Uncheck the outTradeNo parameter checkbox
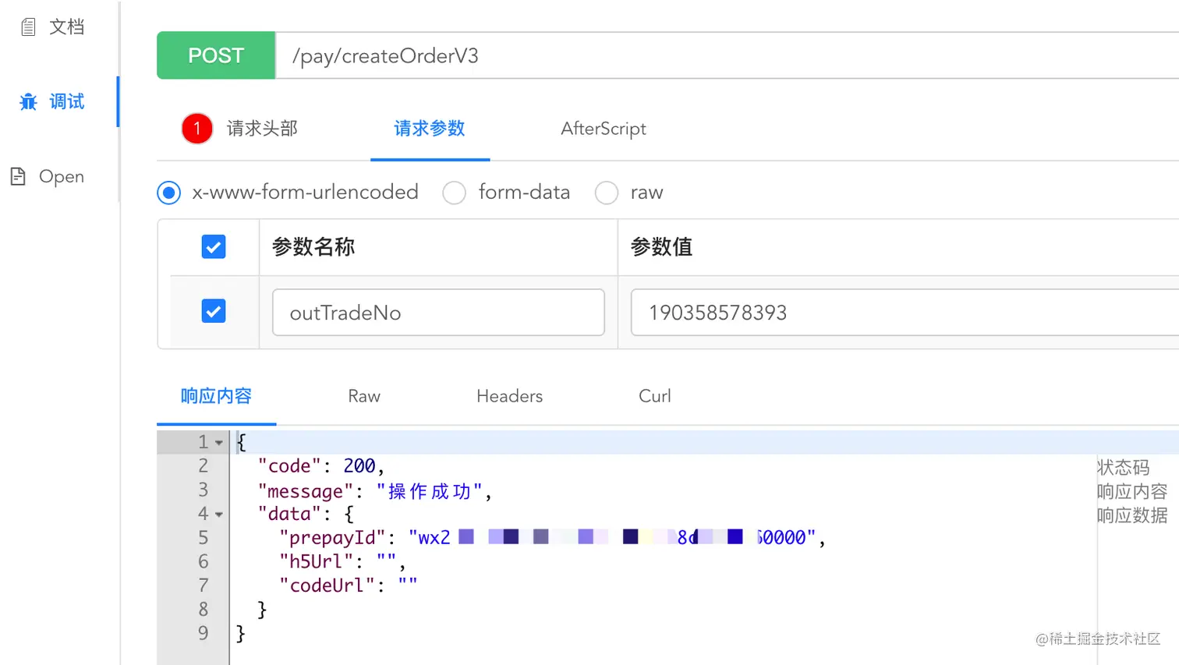Image resolution: width=1179 pixels, height=665 pixels. 213,310
